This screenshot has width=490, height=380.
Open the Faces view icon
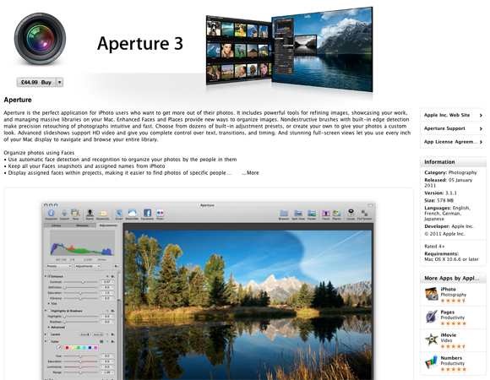coord(326,214)
